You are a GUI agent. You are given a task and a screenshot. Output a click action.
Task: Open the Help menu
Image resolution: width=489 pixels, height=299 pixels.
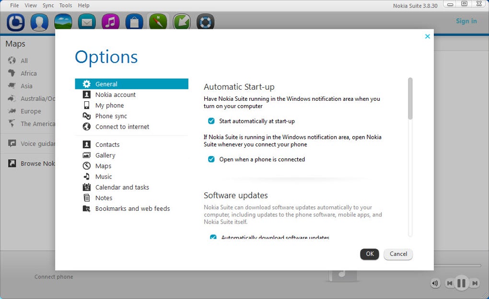[83, 5]
